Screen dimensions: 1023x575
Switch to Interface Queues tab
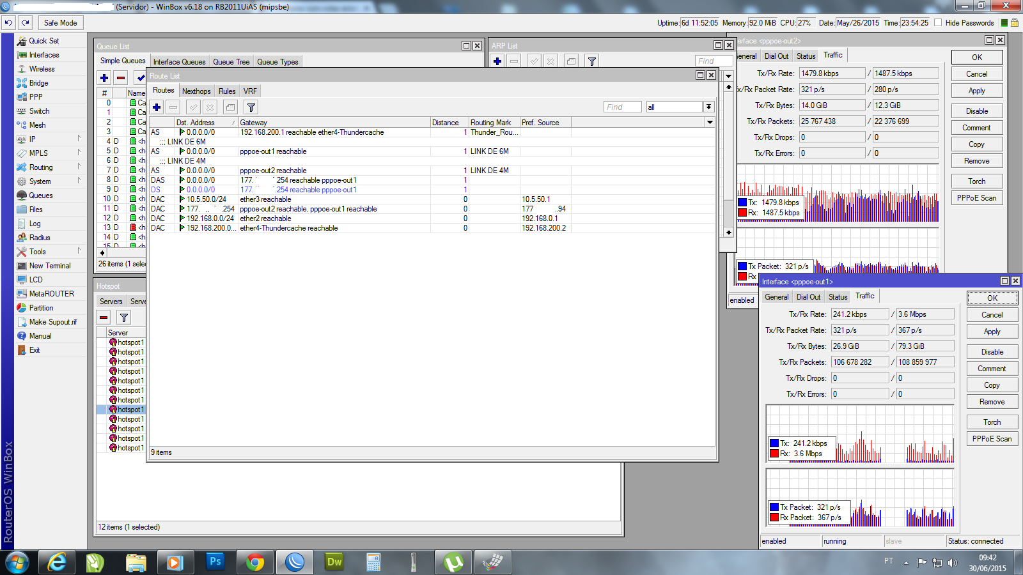[x=179, y=62]
